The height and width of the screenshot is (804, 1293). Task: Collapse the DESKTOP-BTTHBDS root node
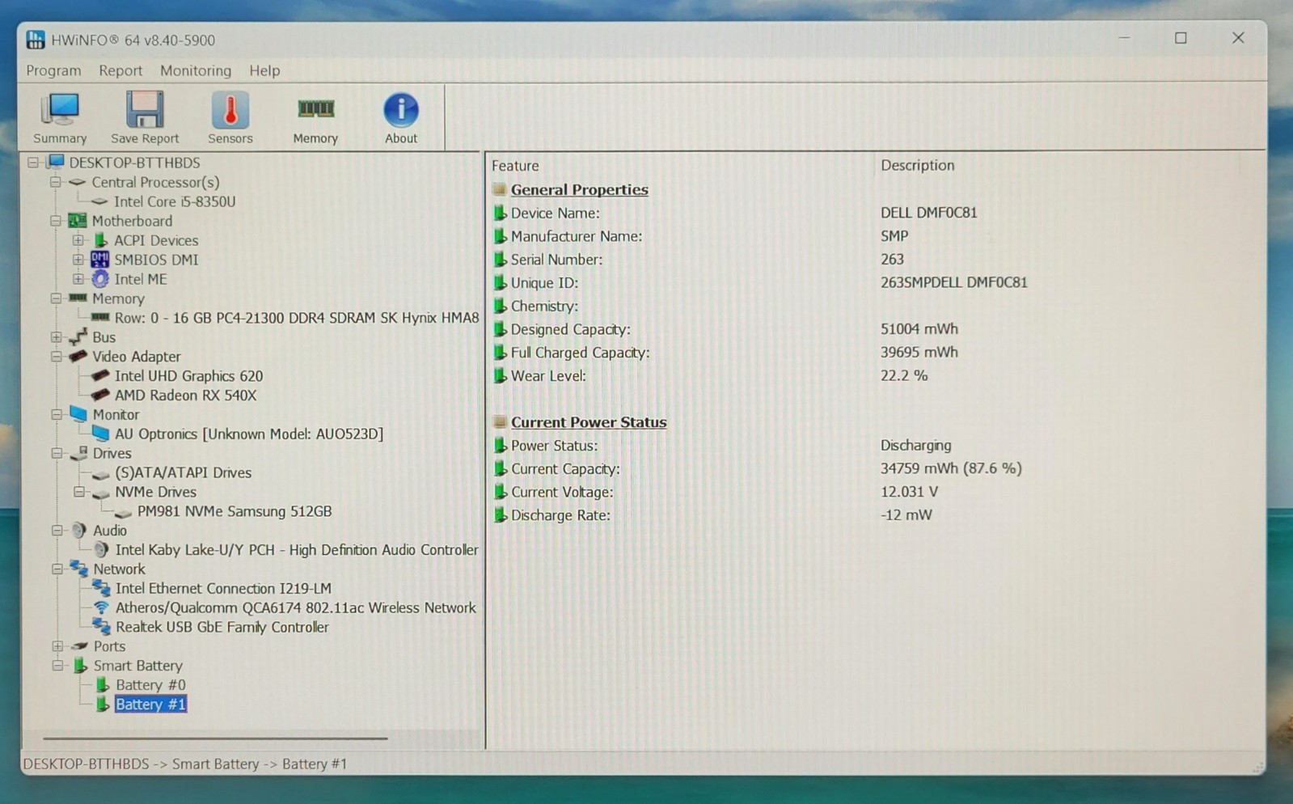tap(33, 163)
